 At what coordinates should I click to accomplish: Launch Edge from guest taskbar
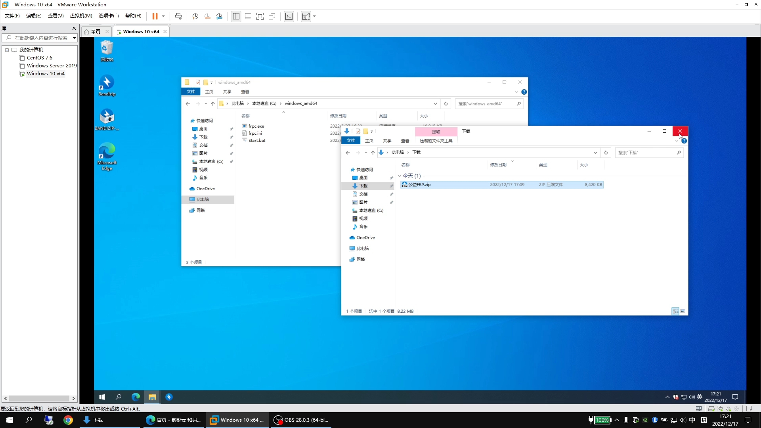136,397
